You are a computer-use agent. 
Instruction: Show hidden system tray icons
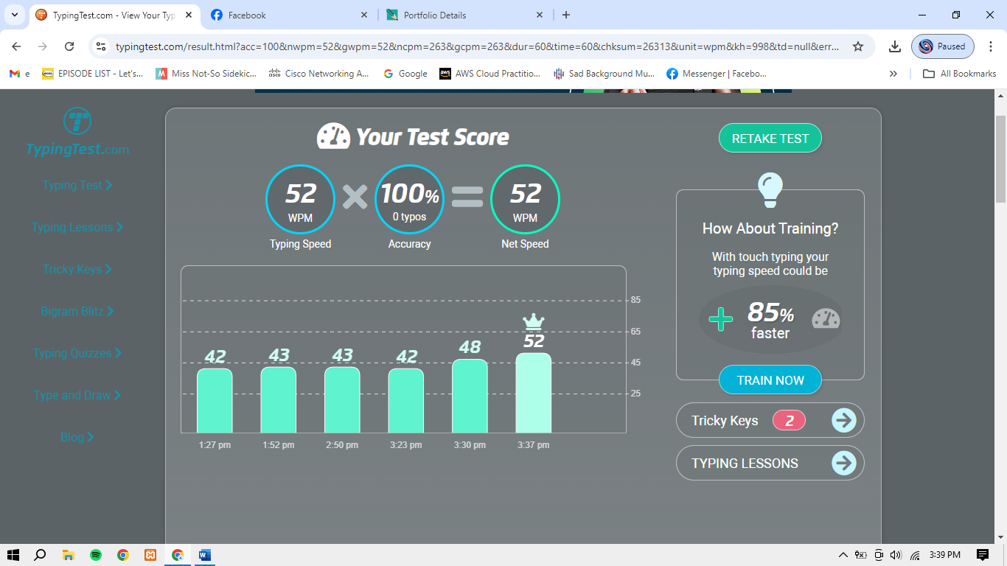coord(843,555)
